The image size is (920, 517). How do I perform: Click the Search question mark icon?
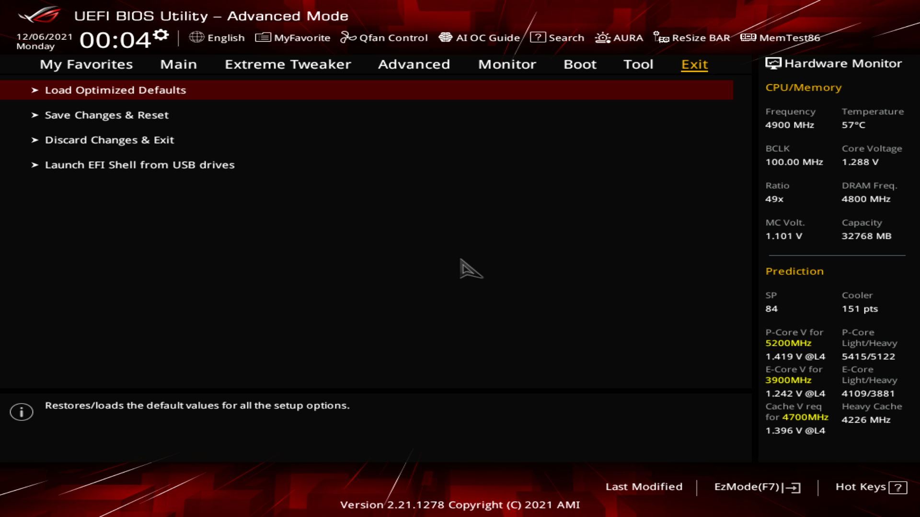pos(538,37)
